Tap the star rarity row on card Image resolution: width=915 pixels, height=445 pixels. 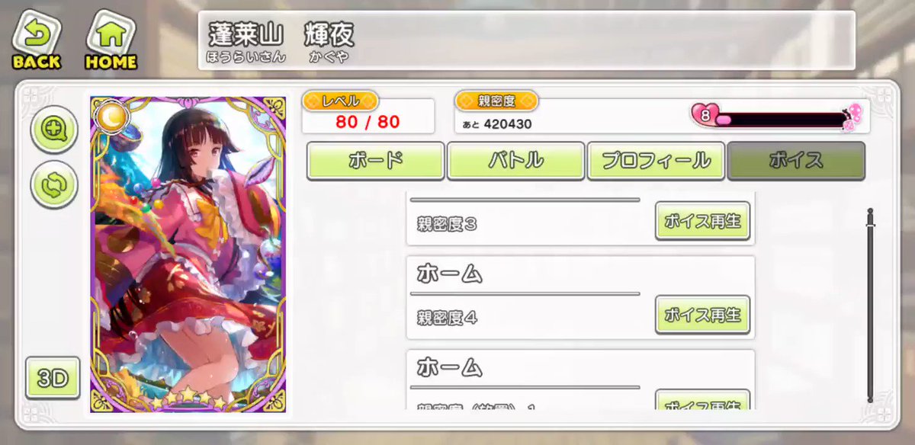coord(188,399)
